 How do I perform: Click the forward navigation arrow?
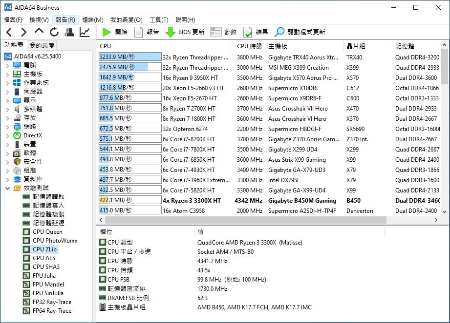coord(24,32)
